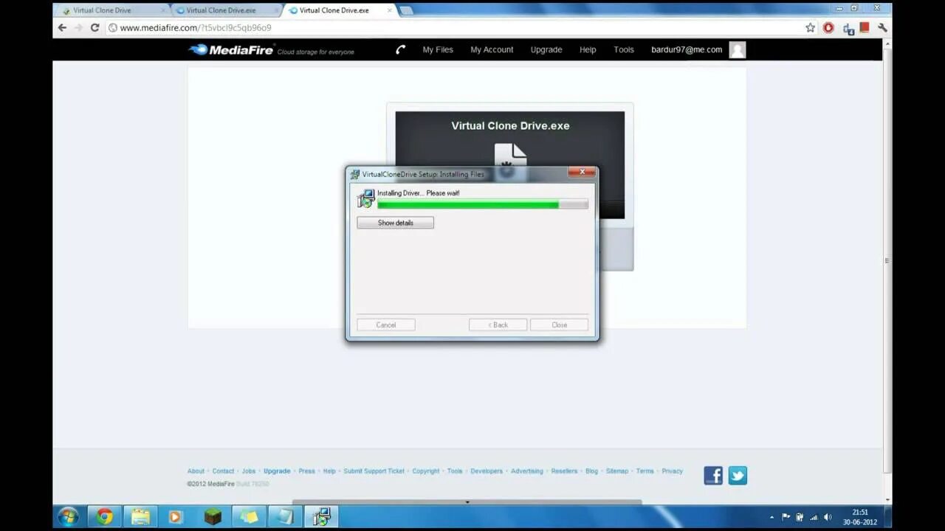
Task: Open Submit Support Ticket link
Action: click(374, 471)
